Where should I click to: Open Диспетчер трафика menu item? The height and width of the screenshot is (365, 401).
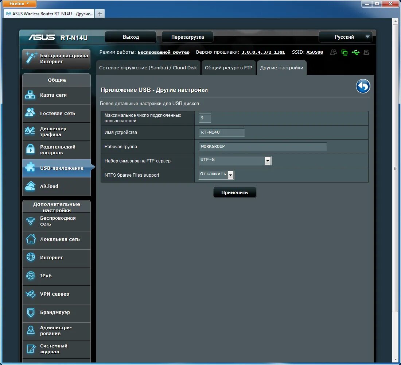(x=57, y=131)
